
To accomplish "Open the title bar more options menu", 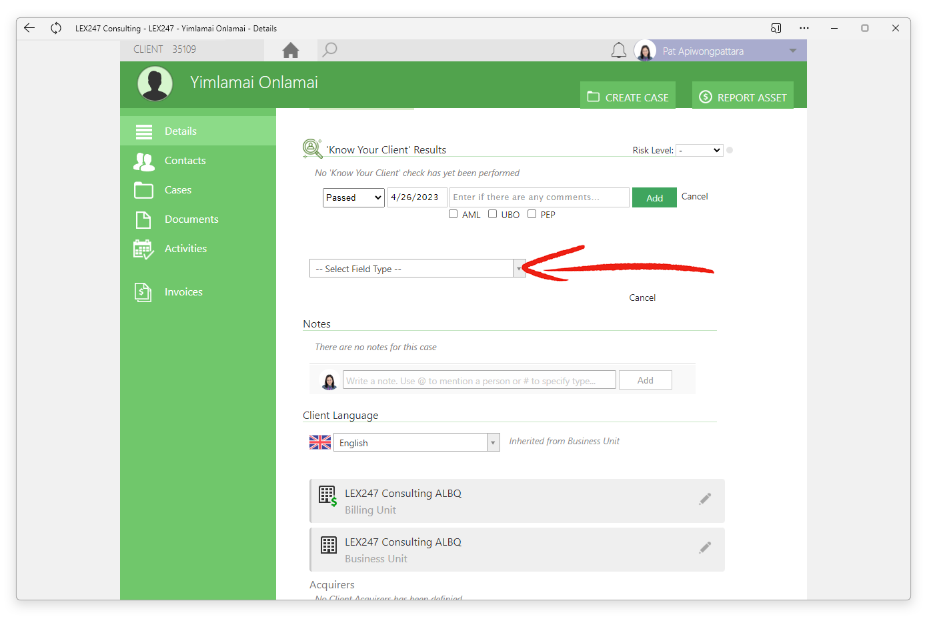I will click(804, 28).
